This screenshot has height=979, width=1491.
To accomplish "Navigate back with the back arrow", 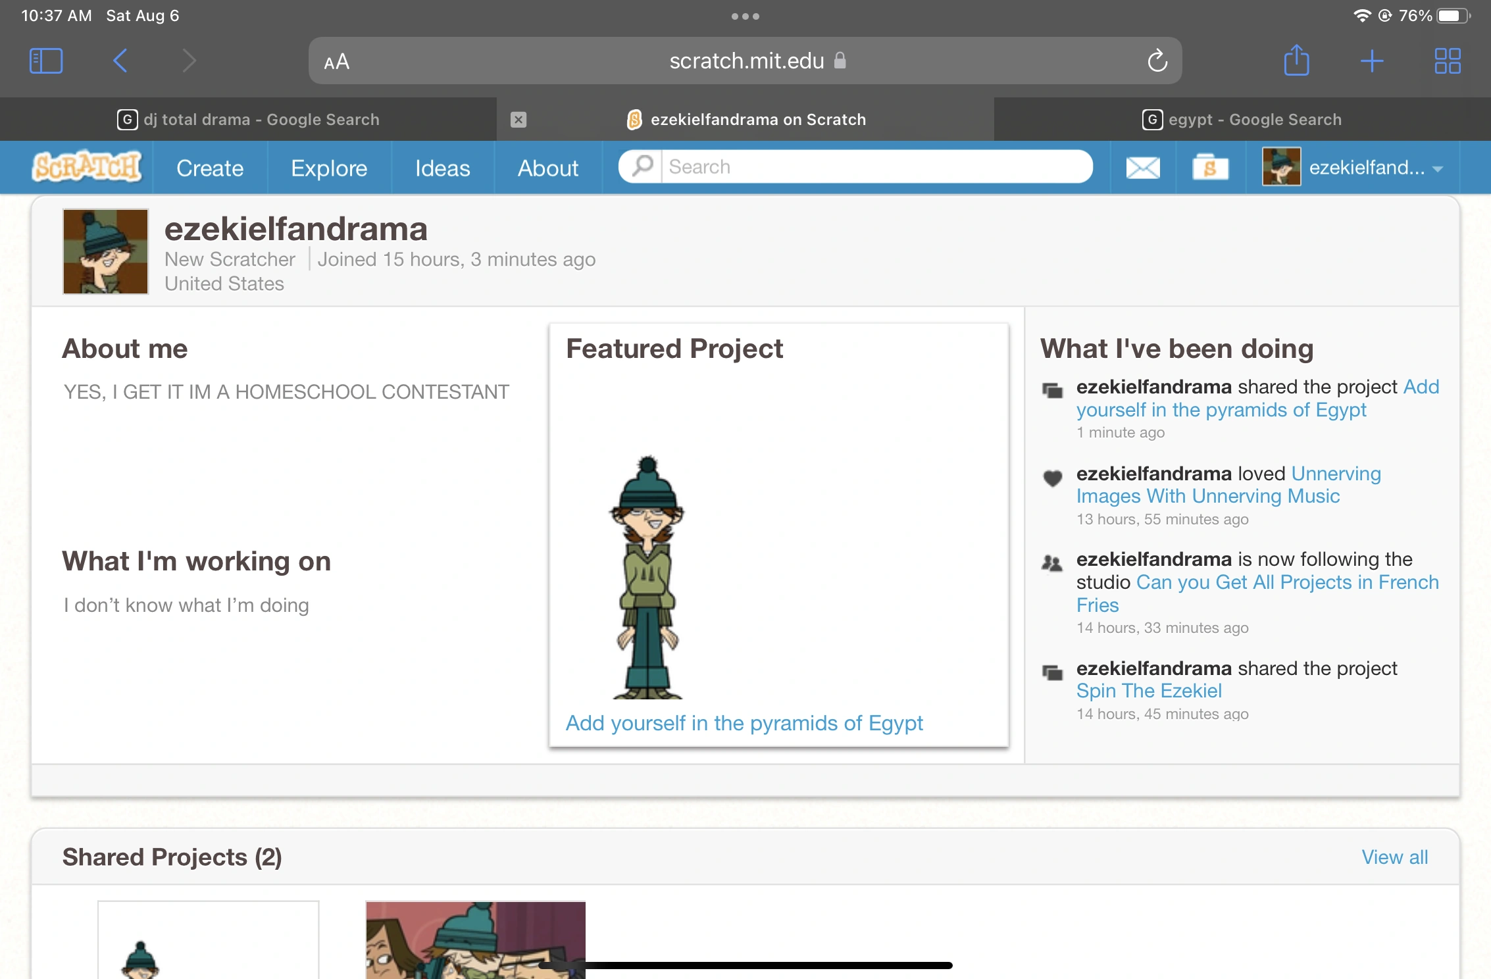I will pyautogui.click(x=120, y=61).
